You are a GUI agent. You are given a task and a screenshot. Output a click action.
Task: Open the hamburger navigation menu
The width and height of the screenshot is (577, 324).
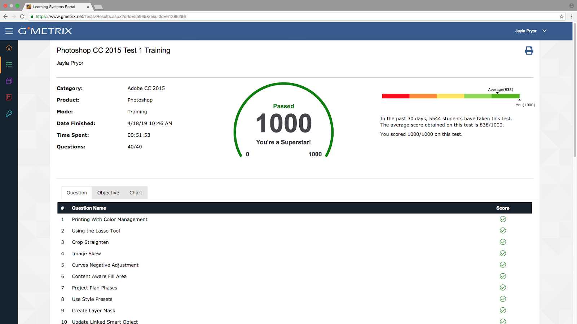(9, 31)
